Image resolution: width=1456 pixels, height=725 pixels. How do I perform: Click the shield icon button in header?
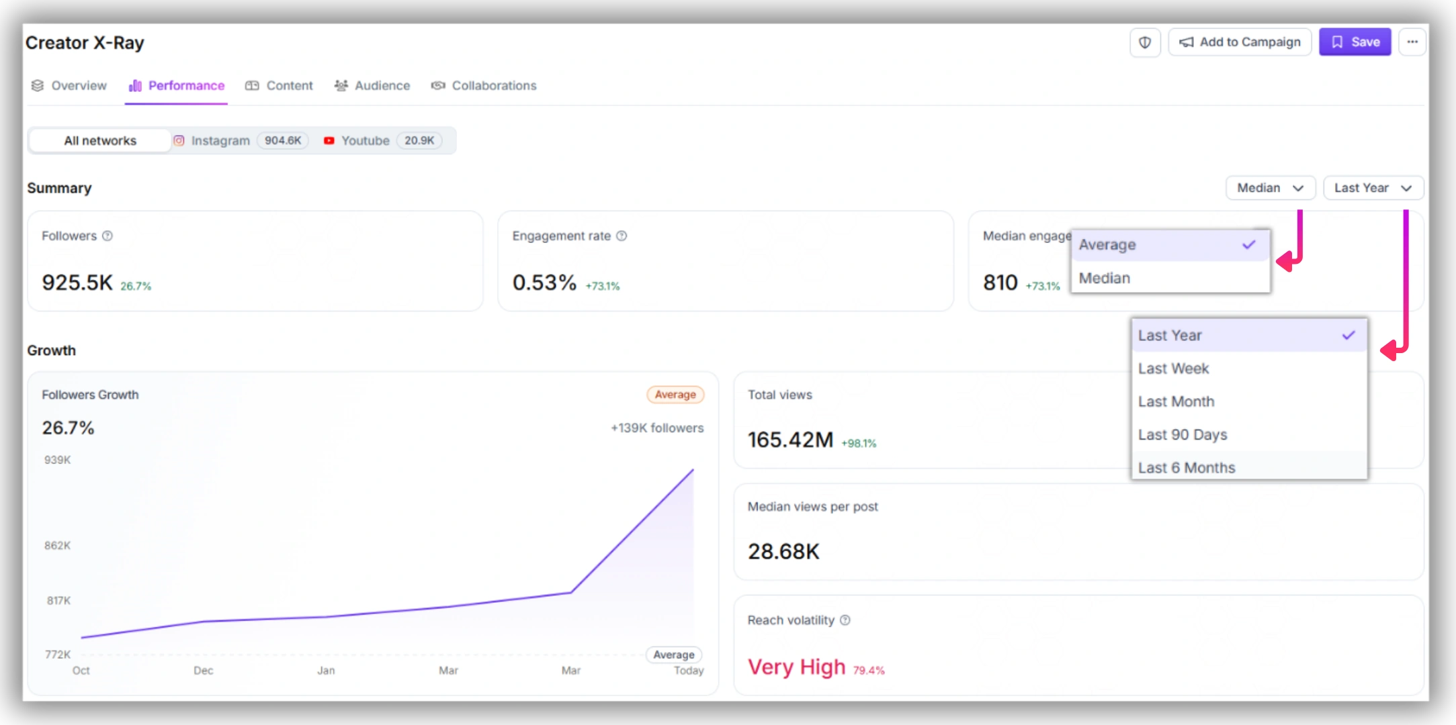[x=1144, y=42]
